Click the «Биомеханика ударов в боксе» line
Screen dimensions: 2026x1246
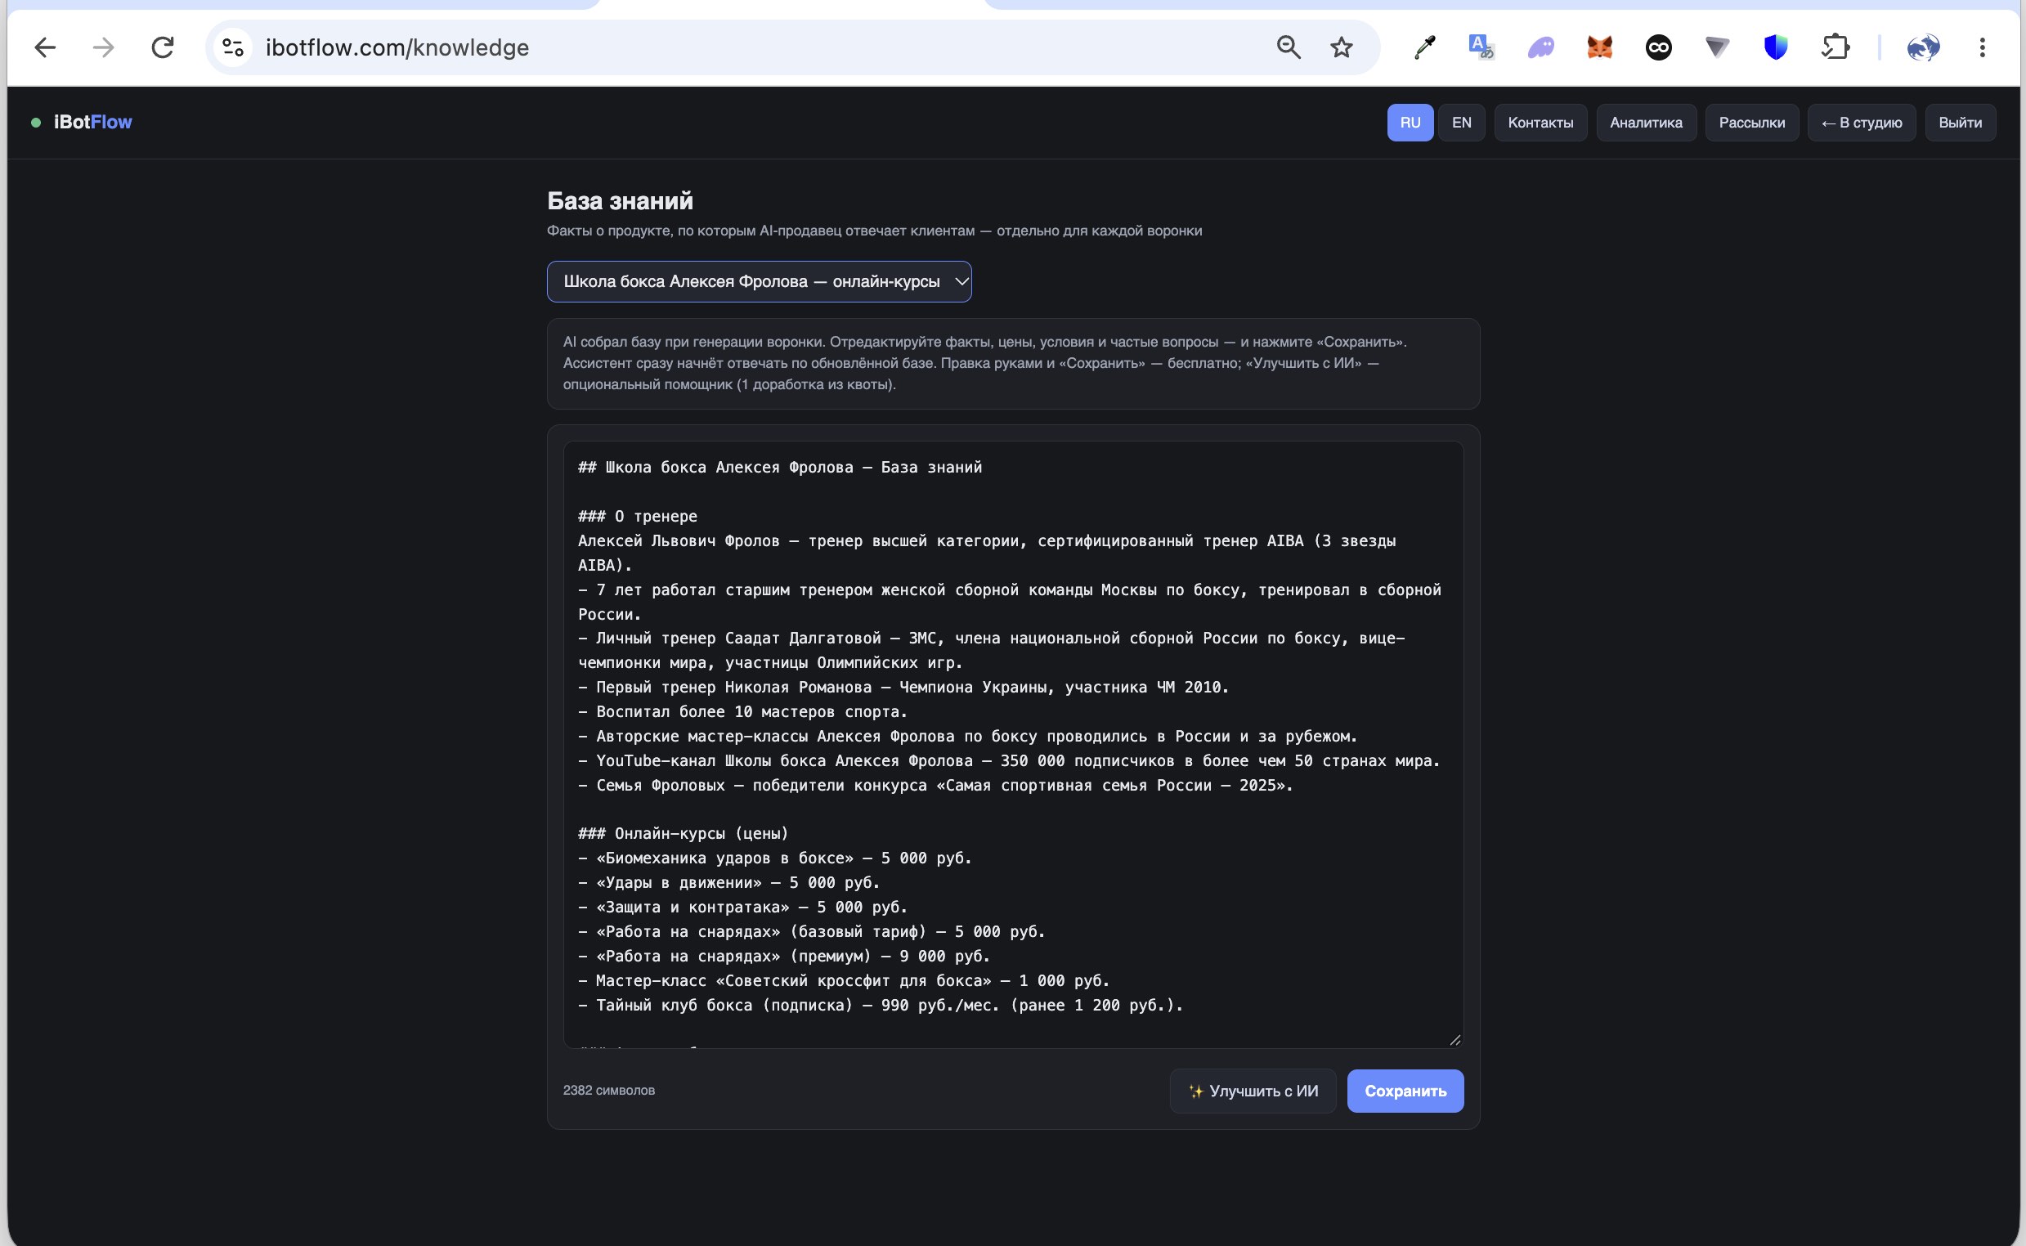point(774,858)
